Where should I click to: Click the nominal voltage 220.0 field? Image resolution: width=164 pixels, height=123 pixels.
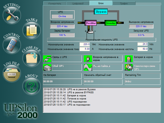pyautogui.click(x=85, y=44)
